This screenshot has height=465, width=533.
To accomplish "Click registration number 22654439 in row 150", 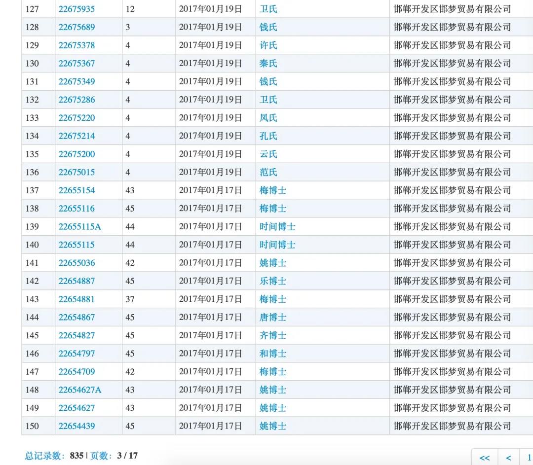I will 76,426.
